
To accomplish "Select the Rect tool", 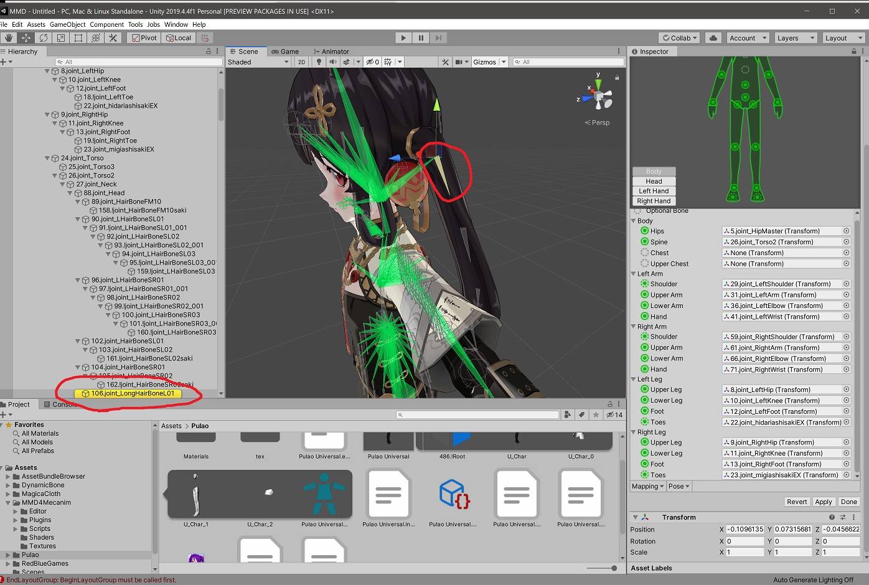I will pyautogui.click(x=78, y=38).
